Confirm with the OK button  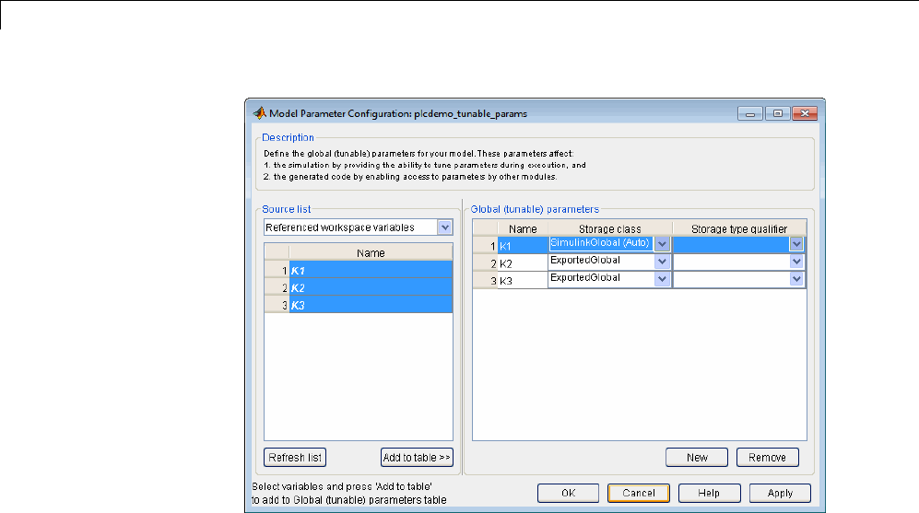569,493
